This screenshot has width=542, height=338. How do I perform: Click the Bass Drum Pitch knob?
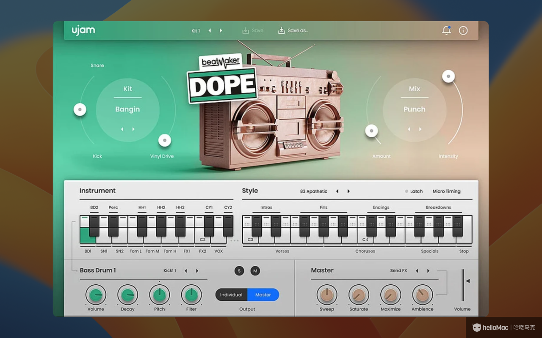click(159, 295)
